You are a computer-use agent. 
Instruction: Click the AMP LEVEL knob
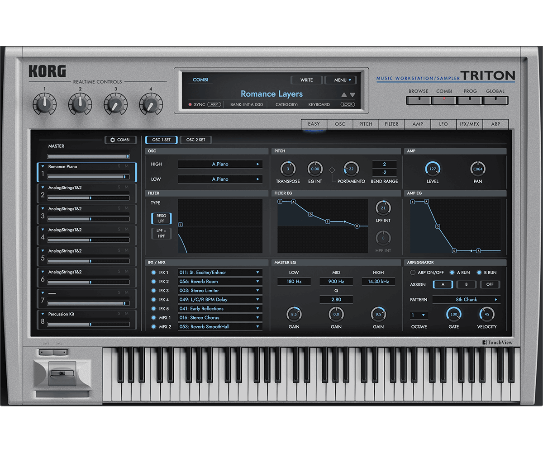click(x=433, y=169)
